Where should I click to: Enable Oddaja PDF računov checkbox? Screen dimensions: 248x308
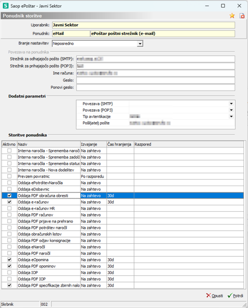pos(9,215)
